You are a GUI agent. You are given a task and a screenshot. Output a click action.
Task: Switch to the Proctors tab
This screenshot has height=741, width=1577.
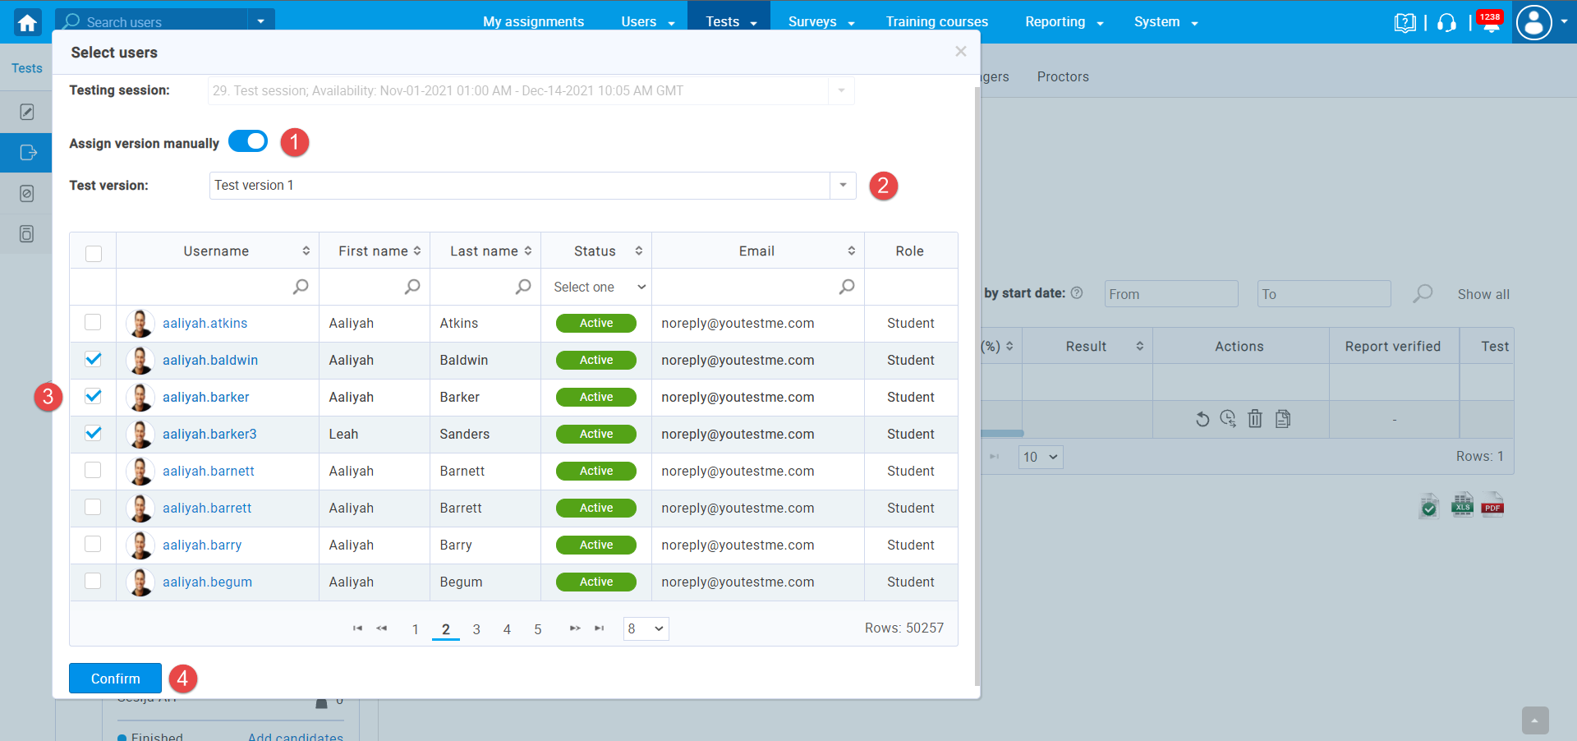1062,76
